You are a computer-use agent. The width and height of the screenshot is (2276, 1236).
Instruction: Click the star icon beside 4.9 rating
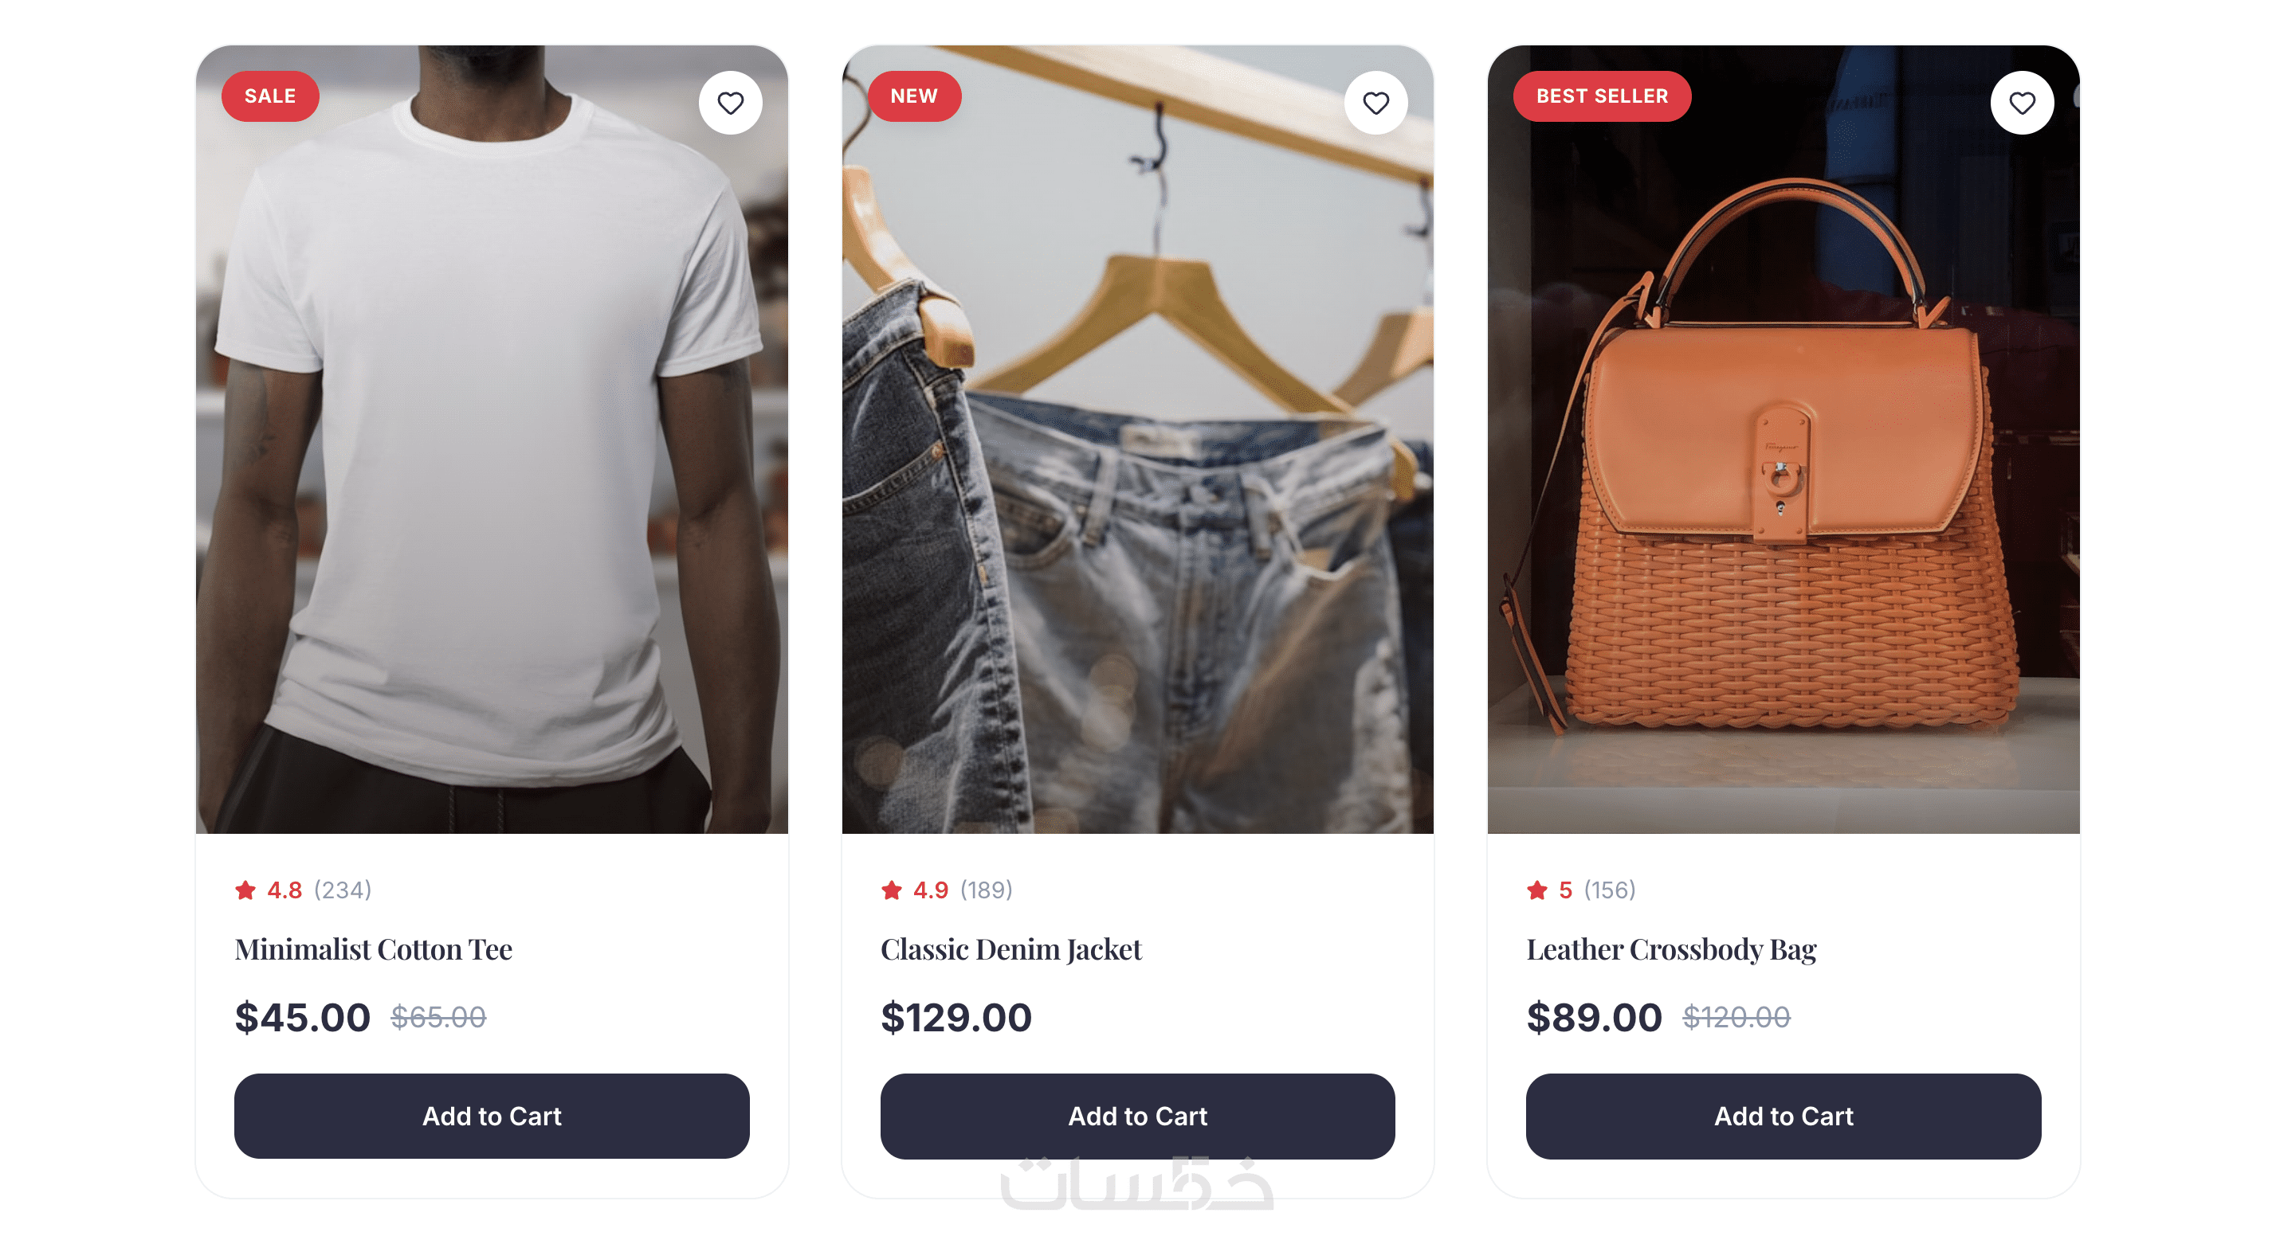[x=891, y=890]
